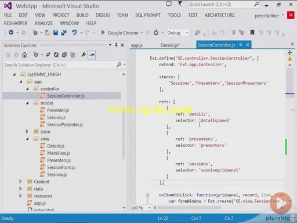Collapse the onItemdblclick function outline
297x223 pixels.
click(x=147, y=195)
